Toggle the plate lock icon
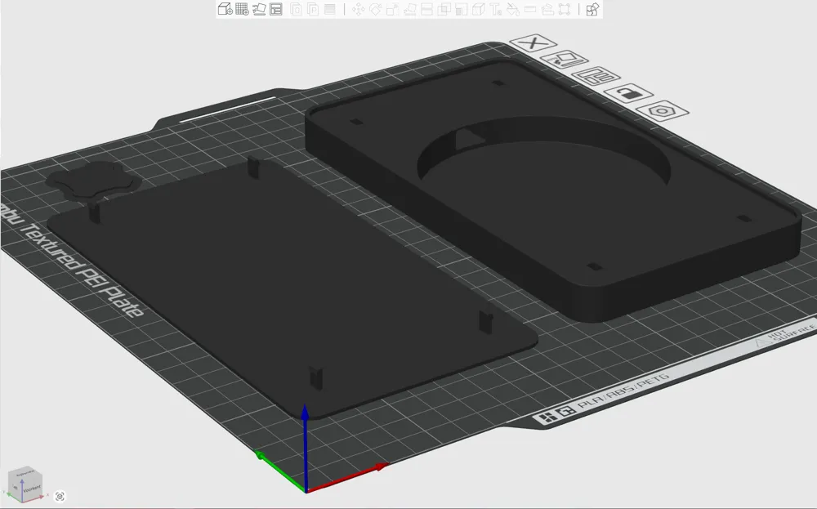Image resolution: width=817 pixels, height=509 pixels. coord(628,94)
